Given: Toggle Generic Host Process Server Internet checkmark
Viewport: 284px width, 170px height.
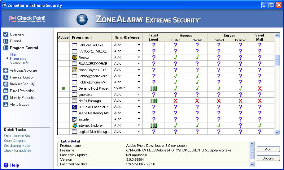Looking at the screenshot, I should 240,88.
